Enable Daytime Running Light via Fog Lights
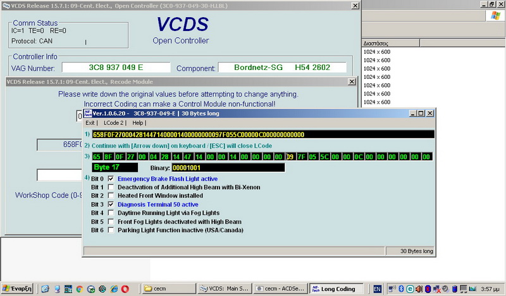This screenshot has width=506, height=296. (111, 213)
